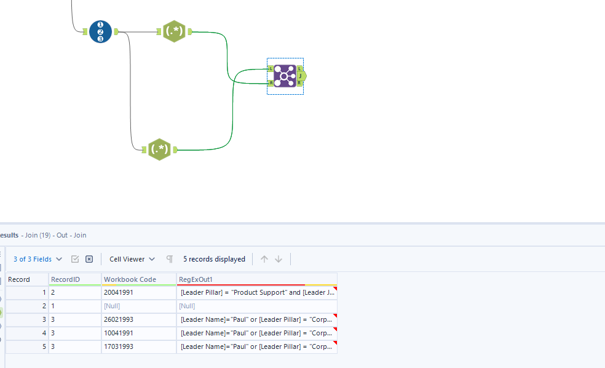Click the deselect all fields X icon
Viewport: 605px width, 368px height.
(x=89, y=259)
